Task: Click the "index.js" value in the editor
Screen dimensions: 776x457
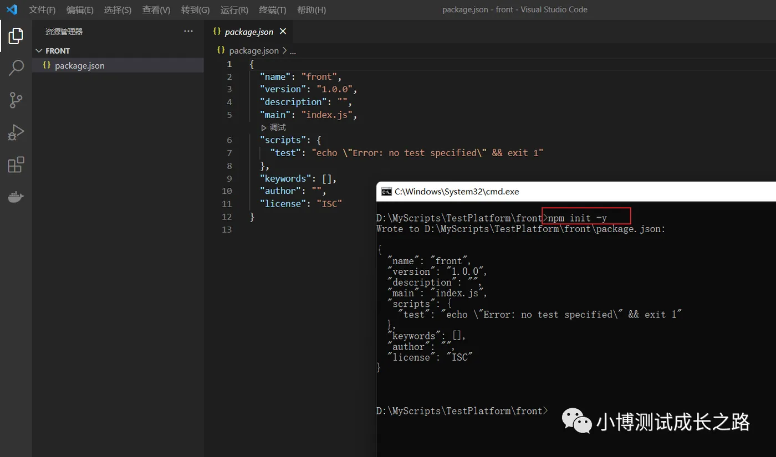Action: coord(327,115)
